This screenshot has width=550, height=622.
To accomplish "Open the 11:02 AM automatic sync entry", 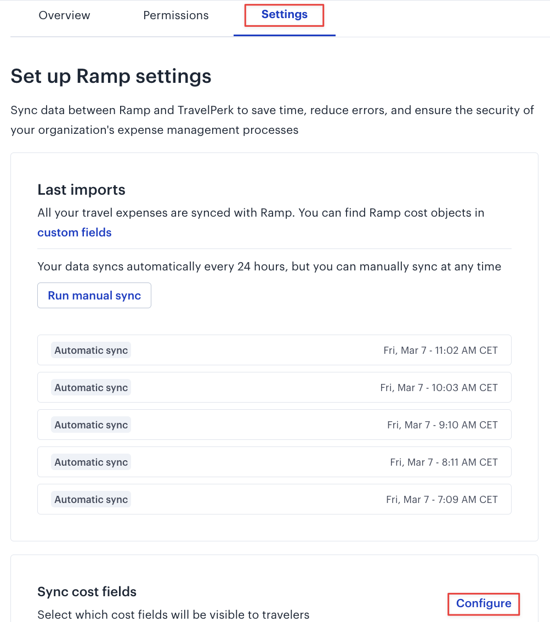I will click(274, 350).
